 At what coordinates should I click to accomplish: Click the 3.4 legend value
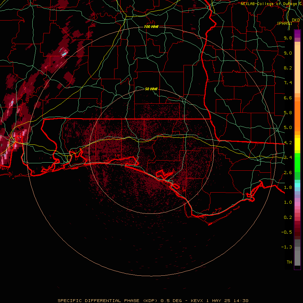pos(288,158)
